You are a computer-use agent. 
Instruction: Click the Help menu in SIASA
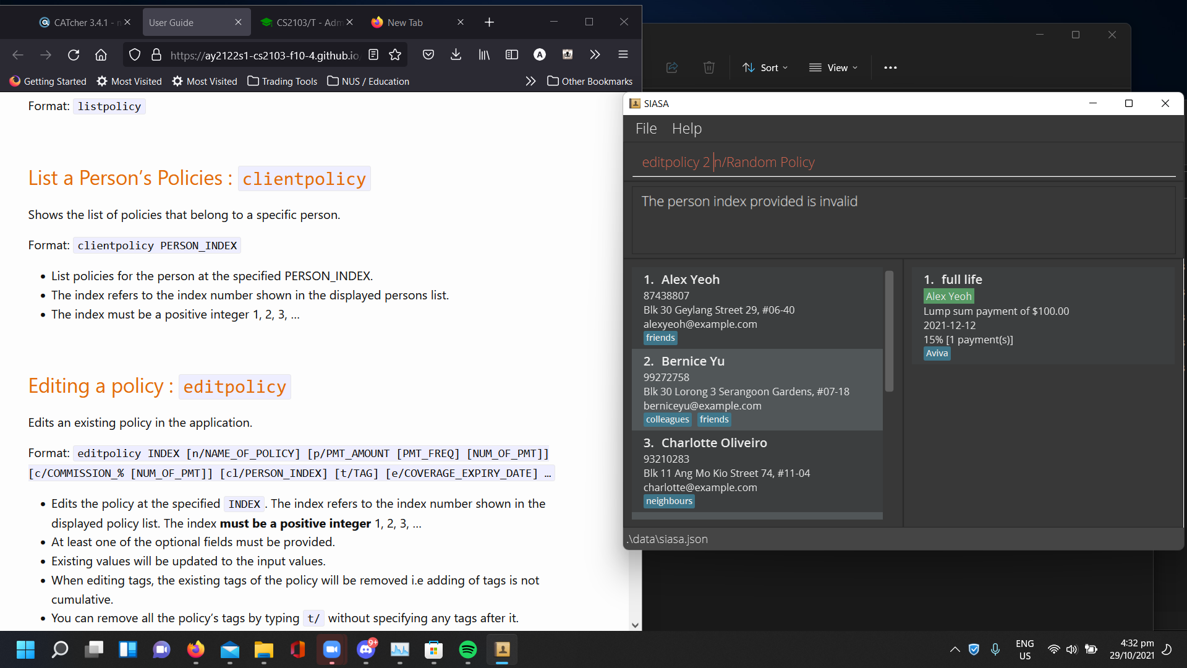pos(687,128)
